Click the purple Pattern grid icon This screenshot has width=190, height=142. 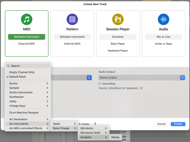[x=72, y=19]
